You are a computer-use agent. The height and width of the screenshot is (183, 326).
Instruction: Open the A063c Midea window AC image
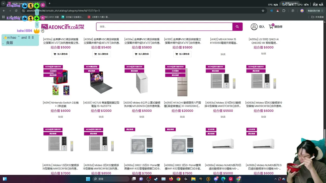point(61,144)
